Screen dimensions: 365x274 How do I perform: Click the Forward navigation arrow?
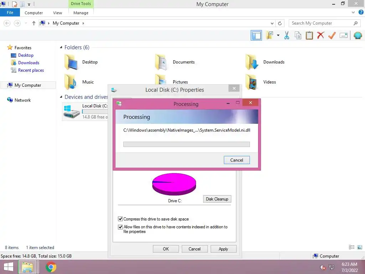(17, 23)
